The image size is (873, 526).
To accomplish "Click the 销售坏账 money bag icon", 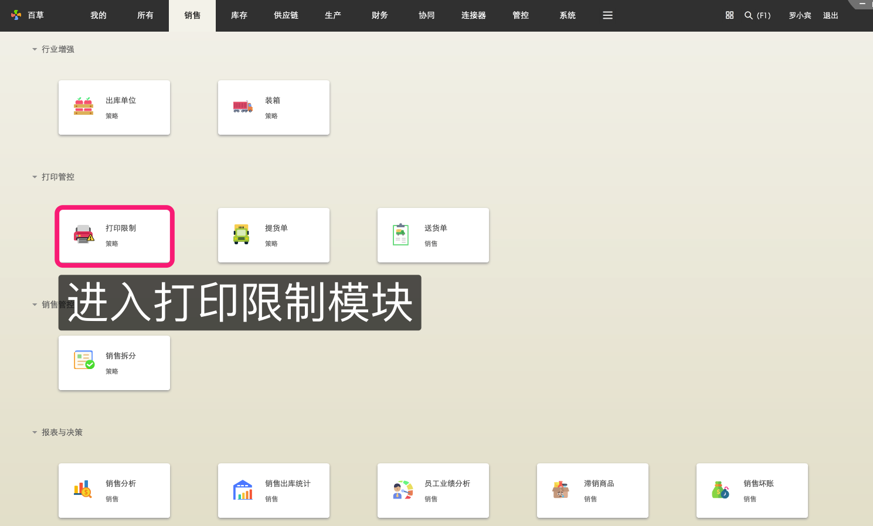I will (720, 490).
